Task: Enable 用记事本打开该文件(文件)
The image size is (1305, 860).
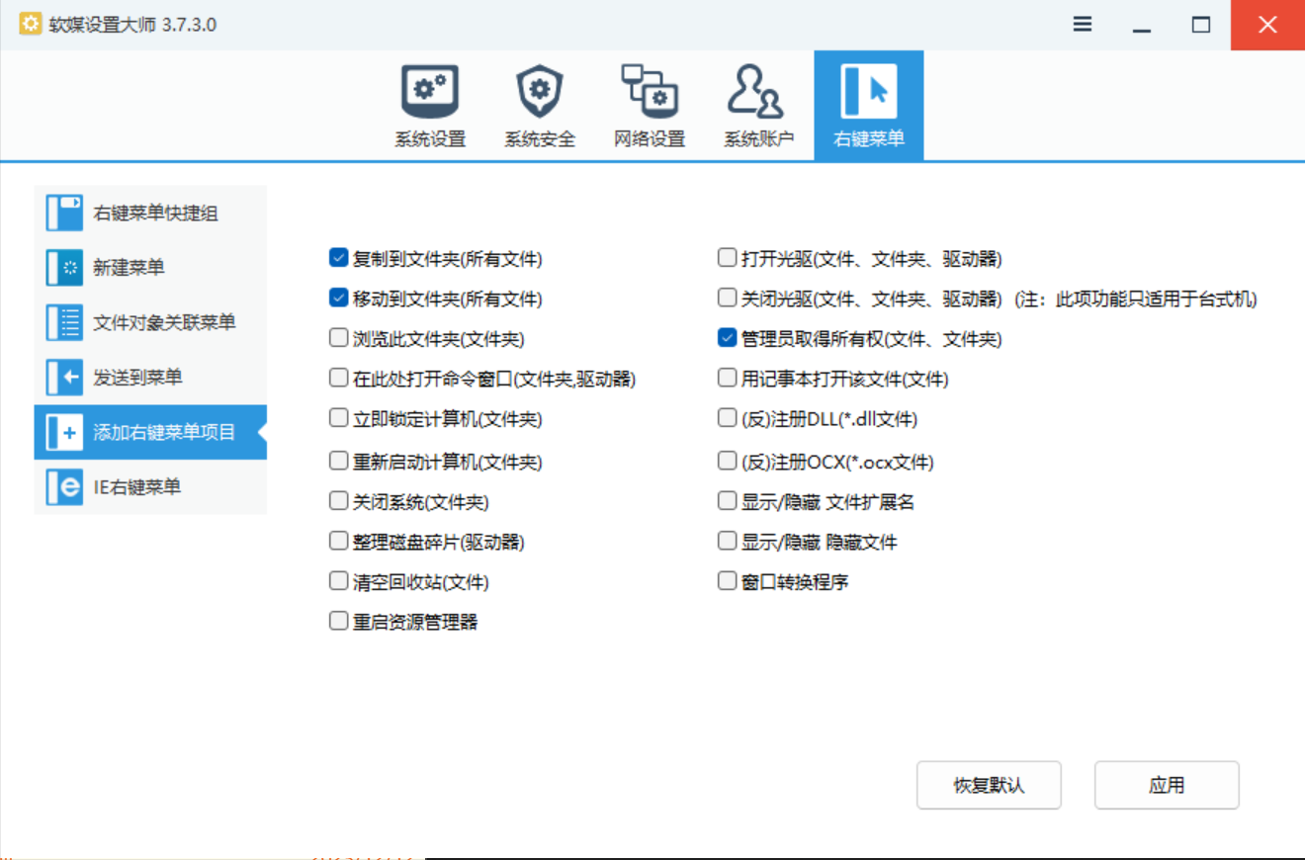Action: [727, 378]
